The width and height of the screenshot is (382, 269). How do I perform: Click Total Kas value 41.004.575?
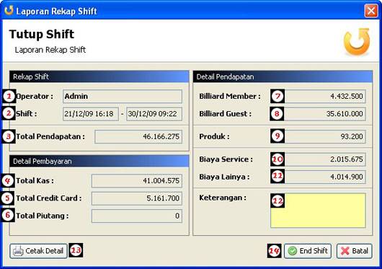(x=137, y=181)
